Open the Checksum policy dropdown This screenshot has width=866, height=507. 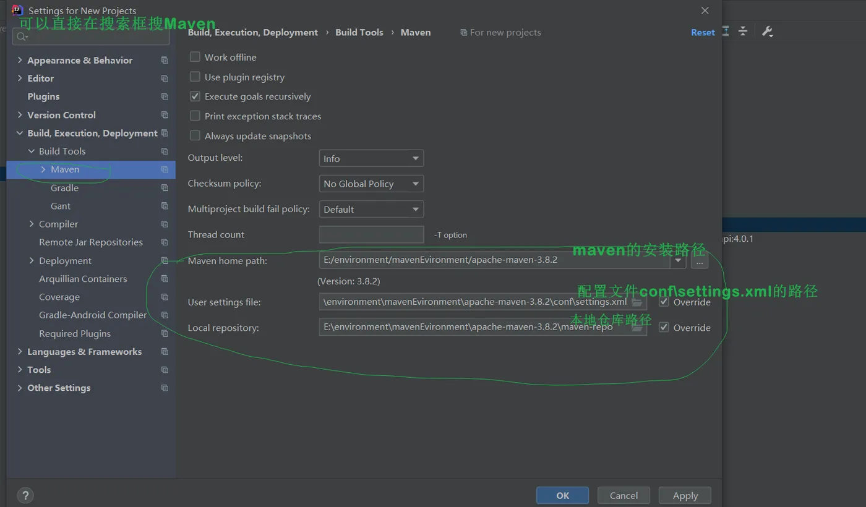(x=371, y=184)
